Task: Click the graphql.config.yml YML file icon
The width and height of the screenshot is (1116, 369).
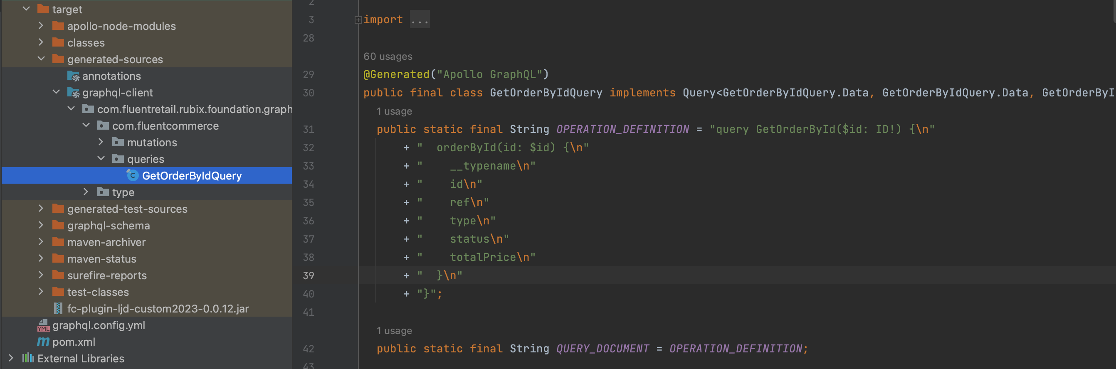Action: [43, 325]
